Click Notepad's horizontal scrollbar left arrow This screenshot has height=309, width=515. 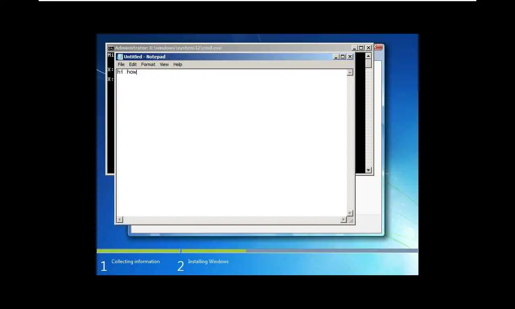click(119, 220)
